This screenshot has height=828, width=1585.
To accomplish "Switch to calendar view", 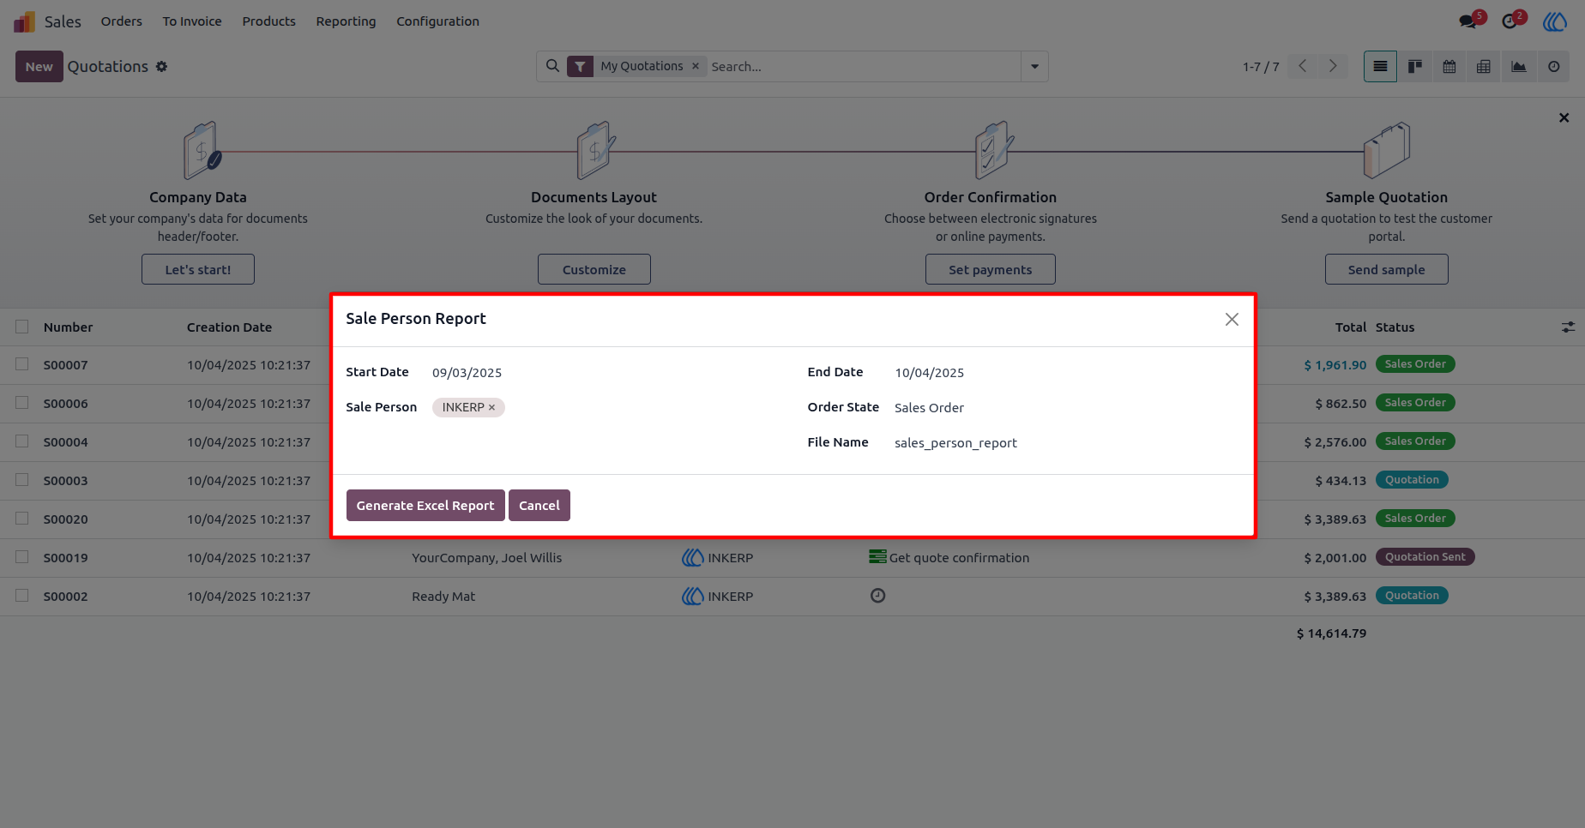I will click(x=1449, y=67).
